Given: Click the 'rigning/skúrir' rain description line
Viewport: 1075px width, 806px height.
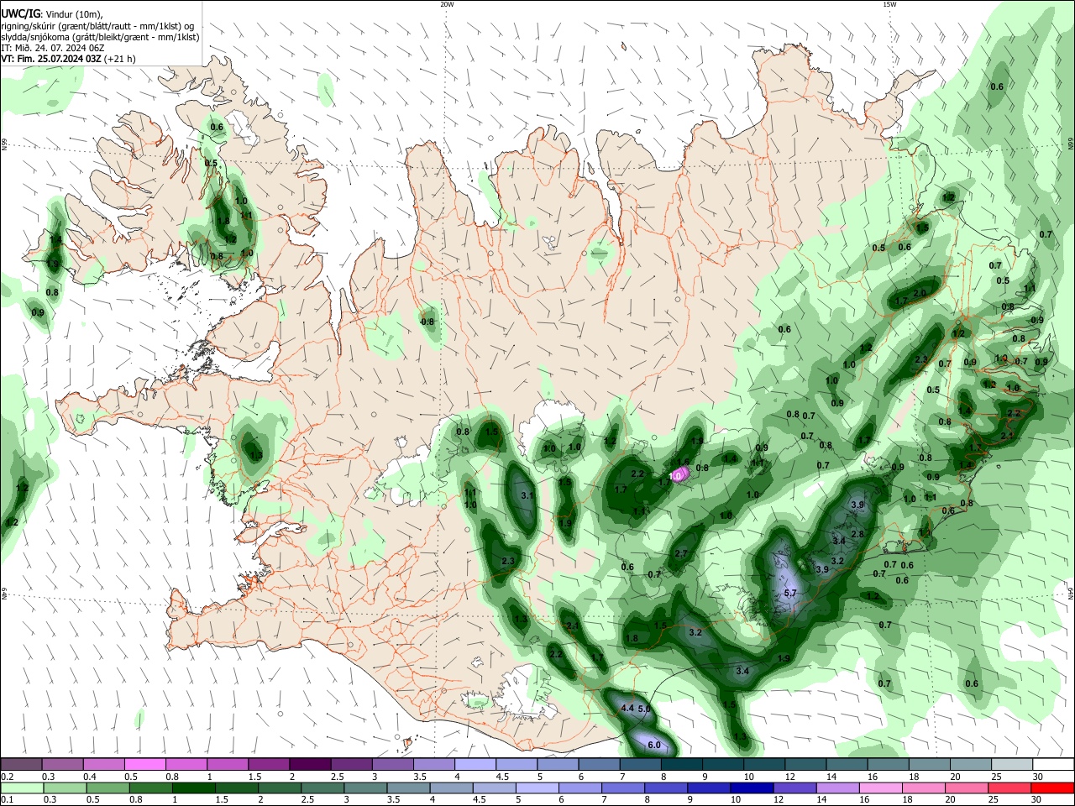Looking at the screenshot, I should pyautogui.click(x=97, y=25).
